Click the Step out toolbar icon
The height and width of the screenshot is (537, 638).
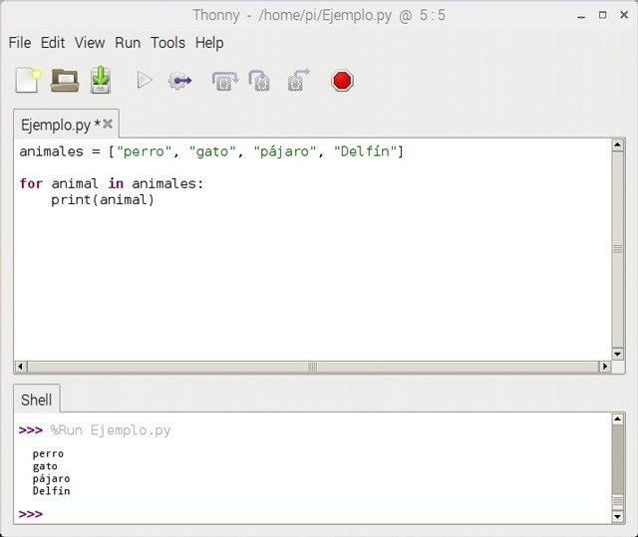pos(299,80)
